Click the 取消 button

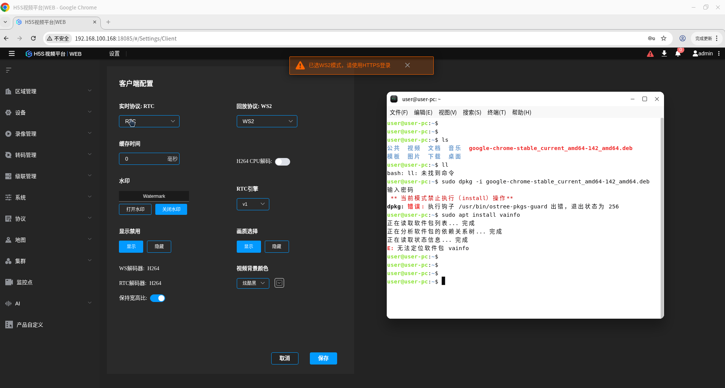285,358
